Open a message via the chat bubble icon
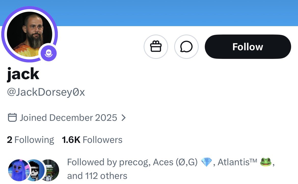298x184 pixels. (186, 47)
